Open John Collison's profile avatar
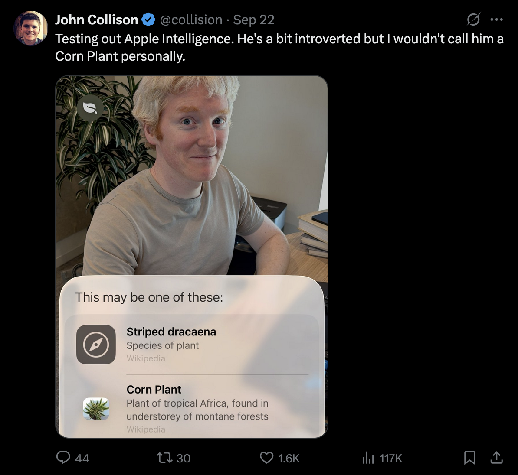Screen dimensions: 518x475 tap(30, 28)
